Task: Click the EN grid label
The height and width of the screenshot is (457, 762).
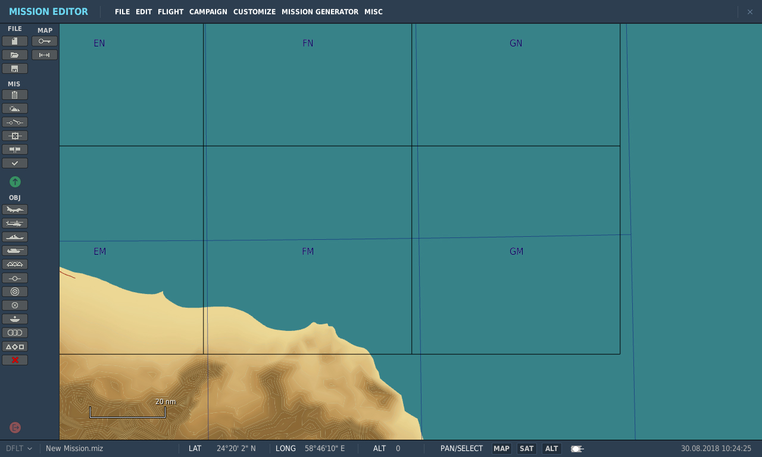Action: tap(99, 43)
